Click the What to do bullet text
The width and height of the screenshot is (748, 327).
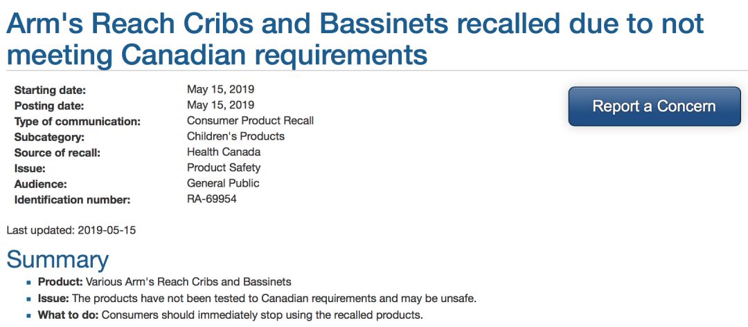click(x=231, y=315)
